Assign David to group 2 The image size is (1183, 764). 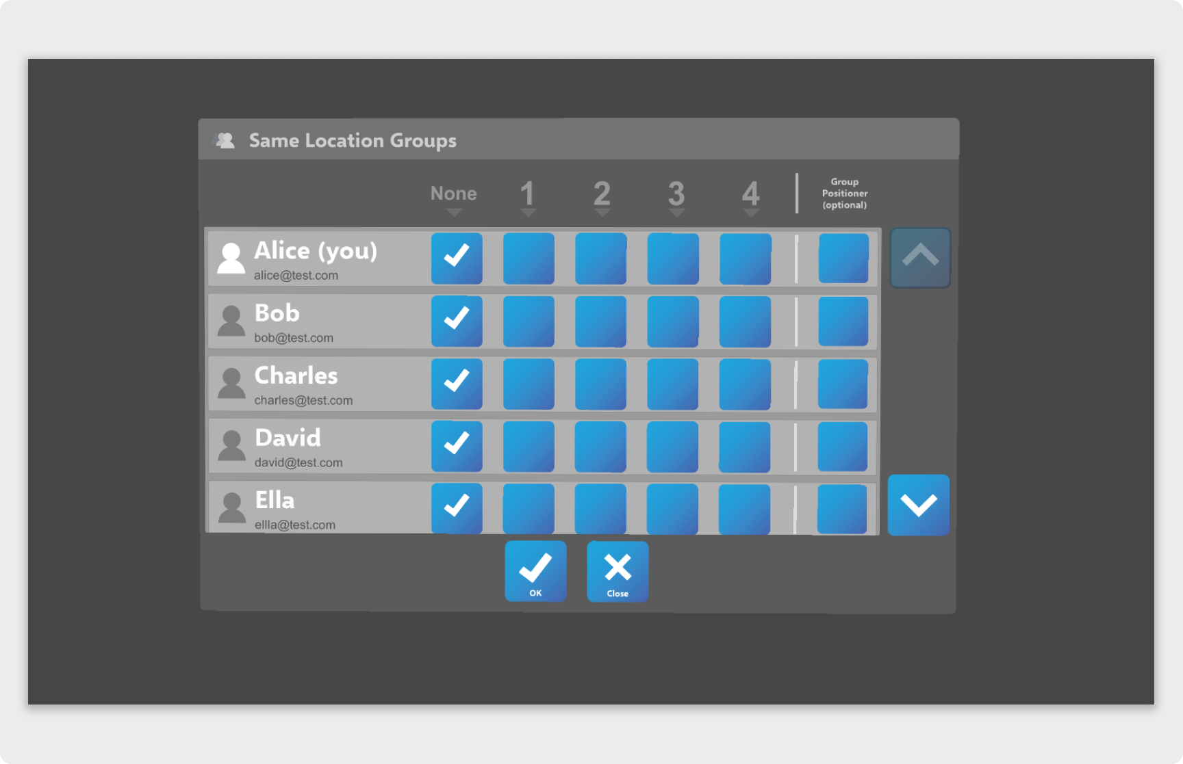coord(600,446)
